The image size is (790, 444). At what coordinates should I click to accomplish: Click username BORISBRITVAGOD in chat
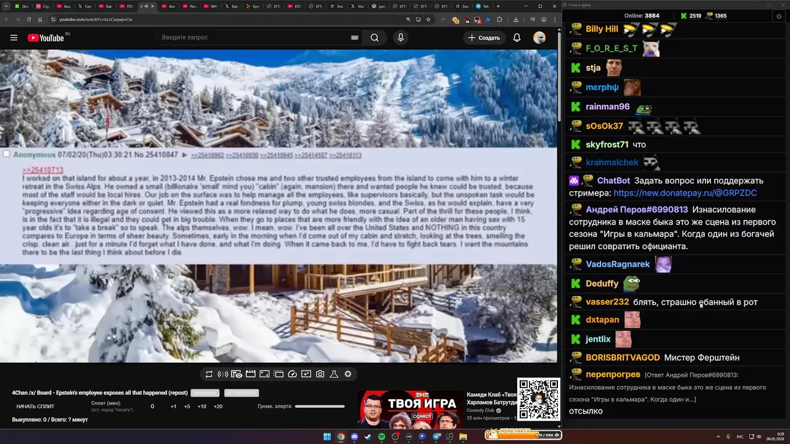(x=623, y=358)
